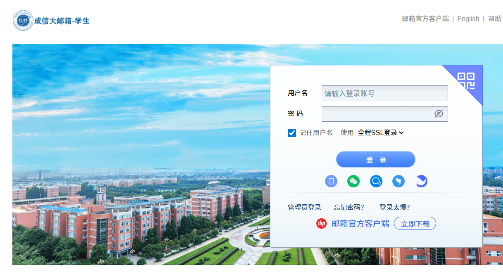Toggle password visibility eye icon
Screen dimensions: 503x272
click(x=439, y=114)
